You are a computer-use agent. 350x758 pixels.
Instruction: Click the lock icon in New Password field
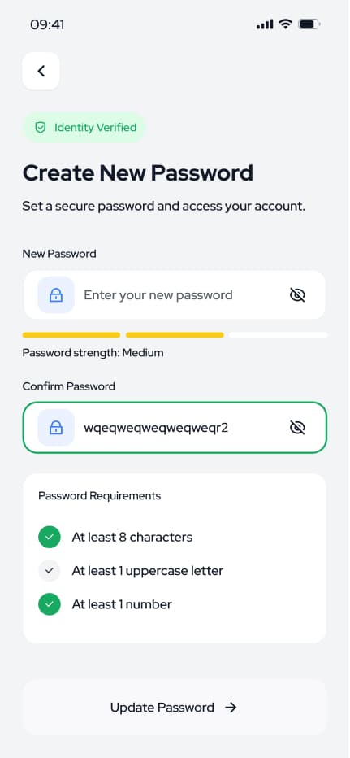coord(56,295)
